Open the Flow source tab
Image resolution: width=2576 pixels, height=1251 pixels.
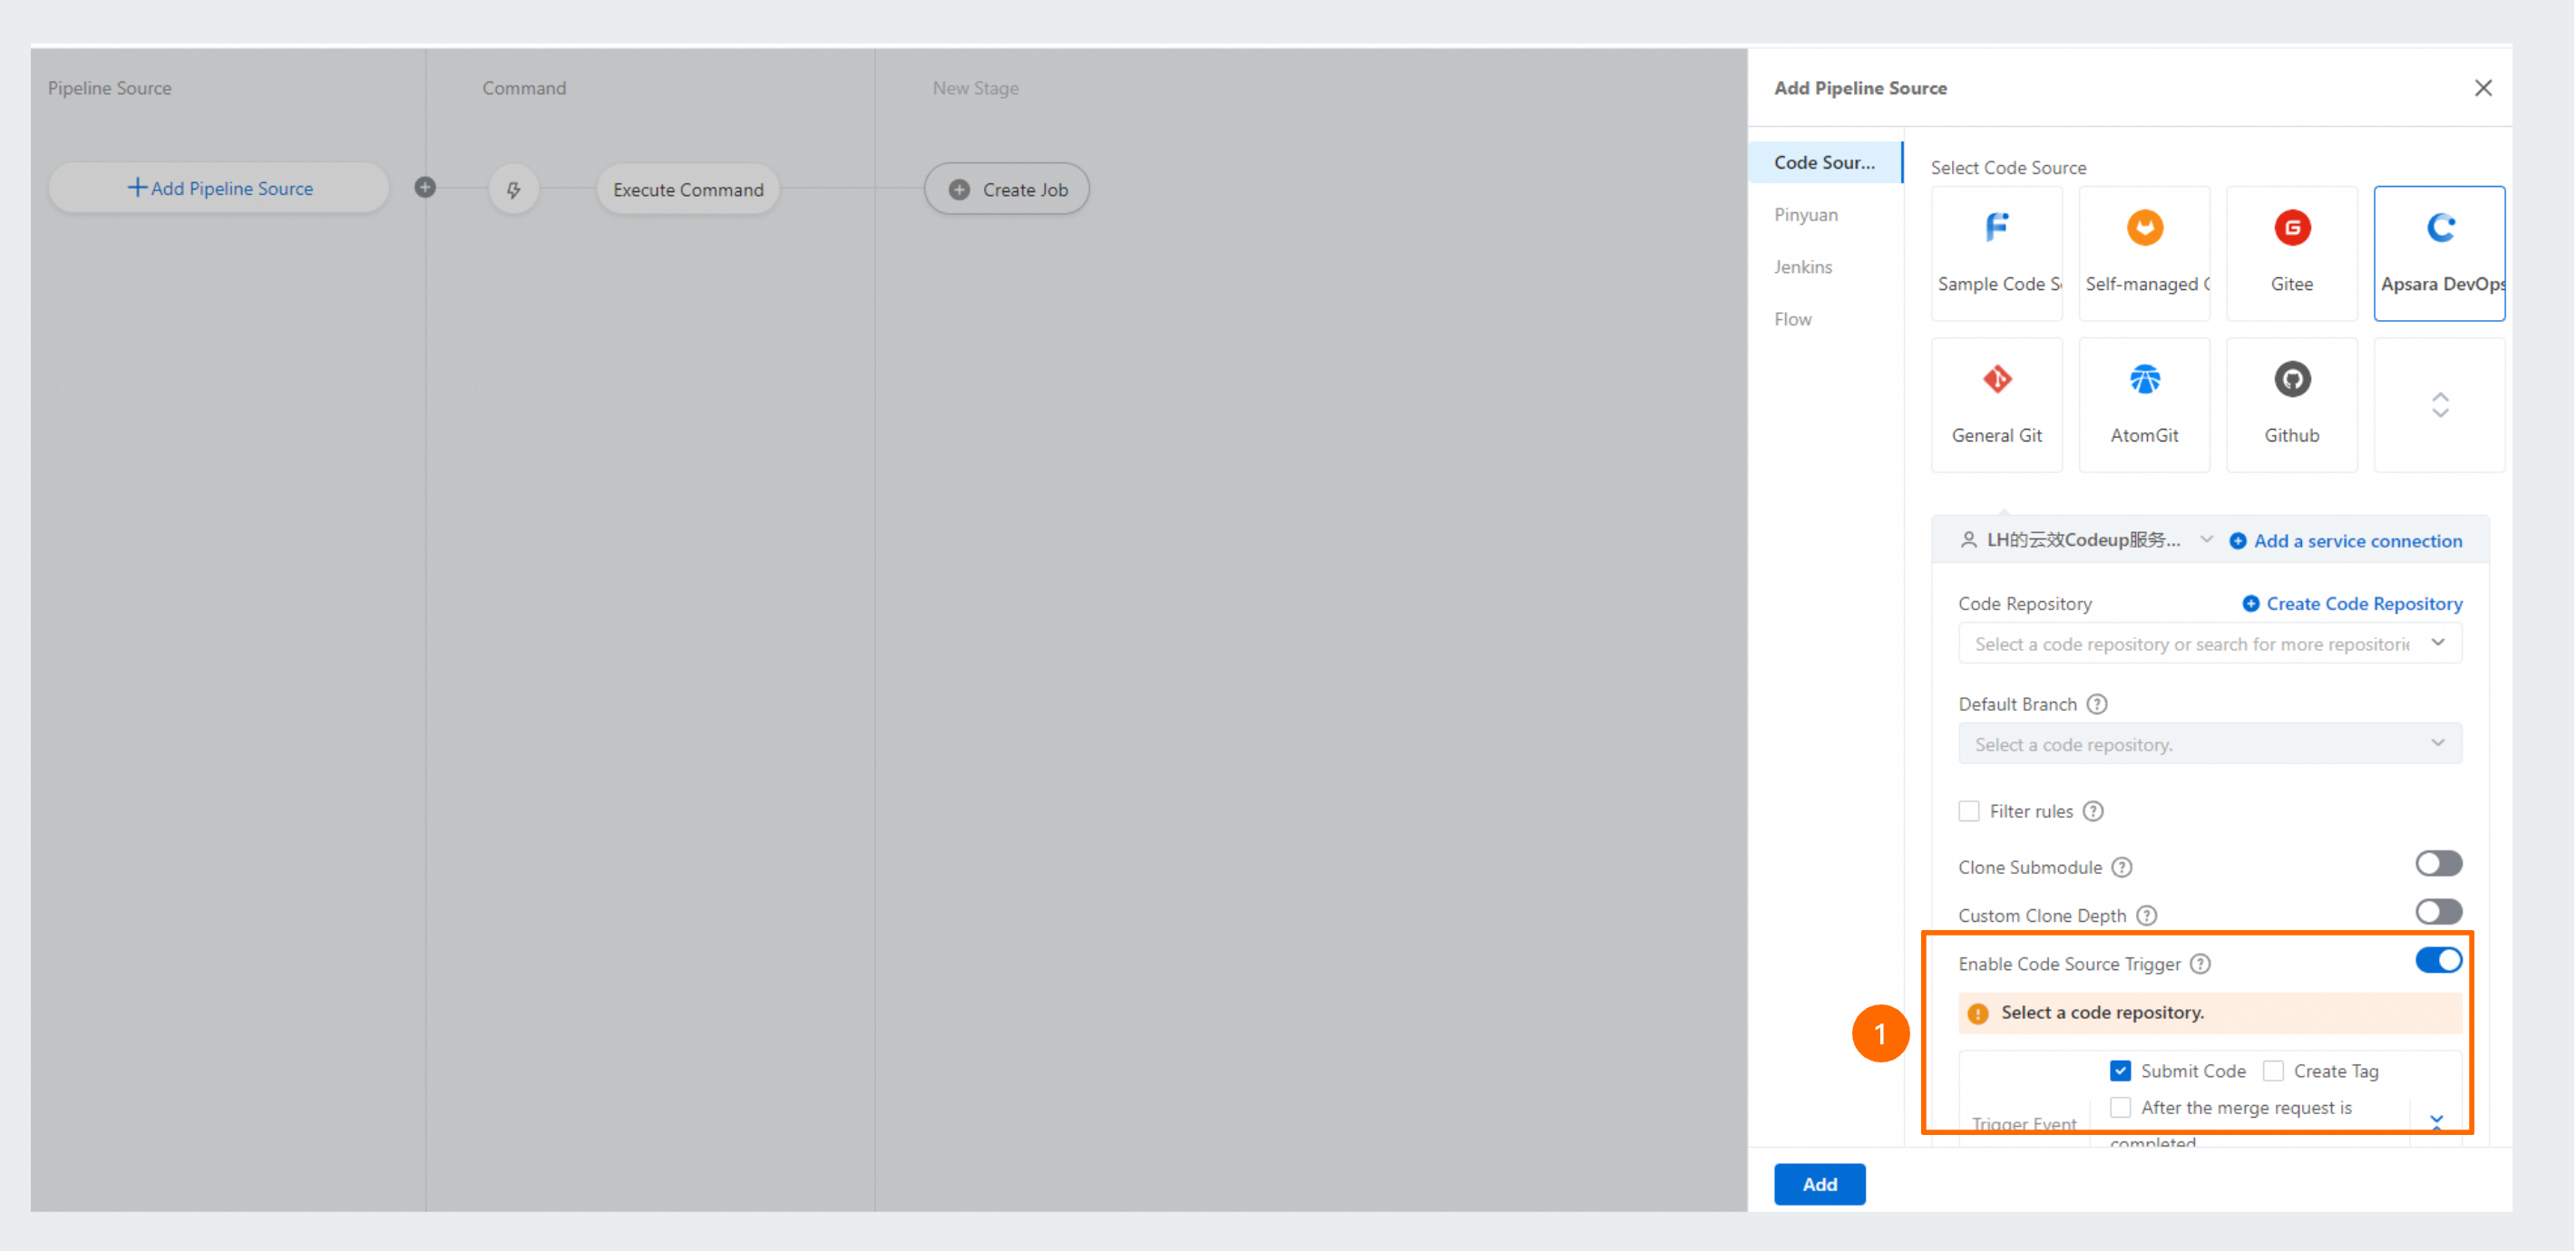click(x=1793, y=320)
